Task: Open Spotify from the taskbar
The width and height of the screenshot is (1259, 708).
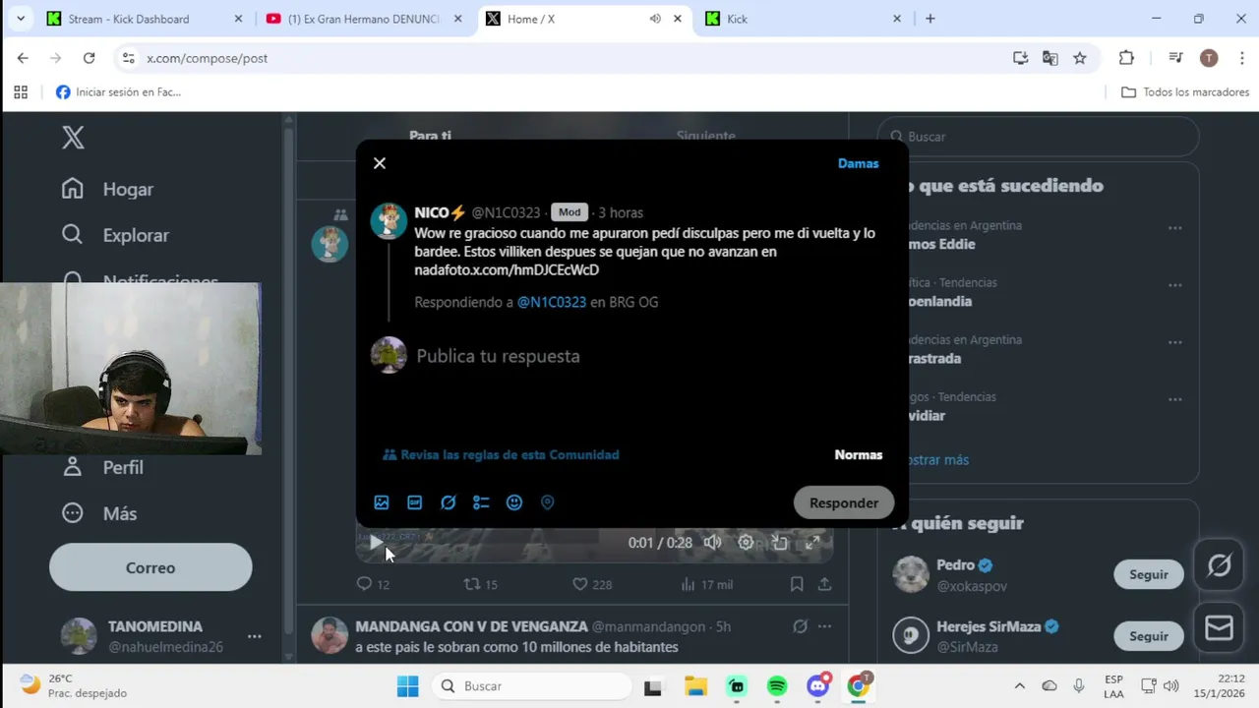Action: (x=777, y=686)
